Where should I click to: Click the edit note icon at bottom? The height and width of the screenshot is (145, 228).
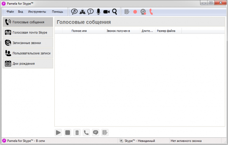click(x=105, y=133)
